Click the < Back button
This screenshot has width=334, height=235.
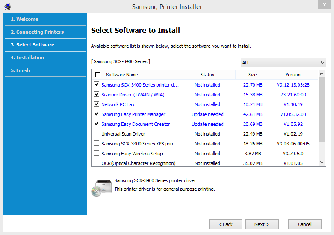coord(225,224)
